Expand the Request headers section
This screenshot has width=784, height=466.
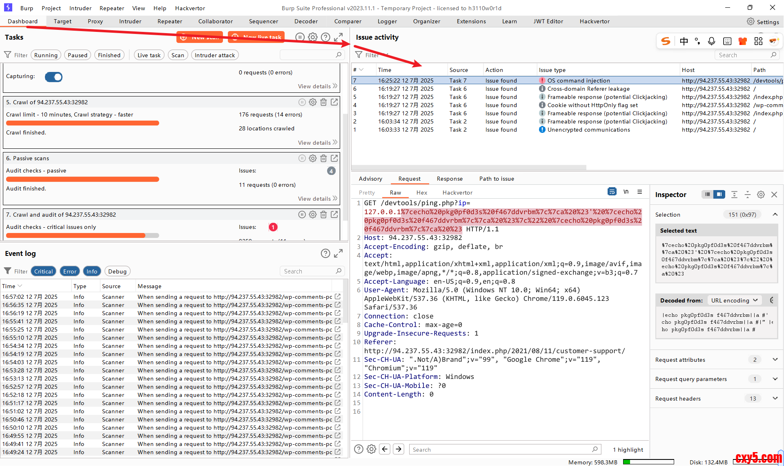tap(775, 399)
